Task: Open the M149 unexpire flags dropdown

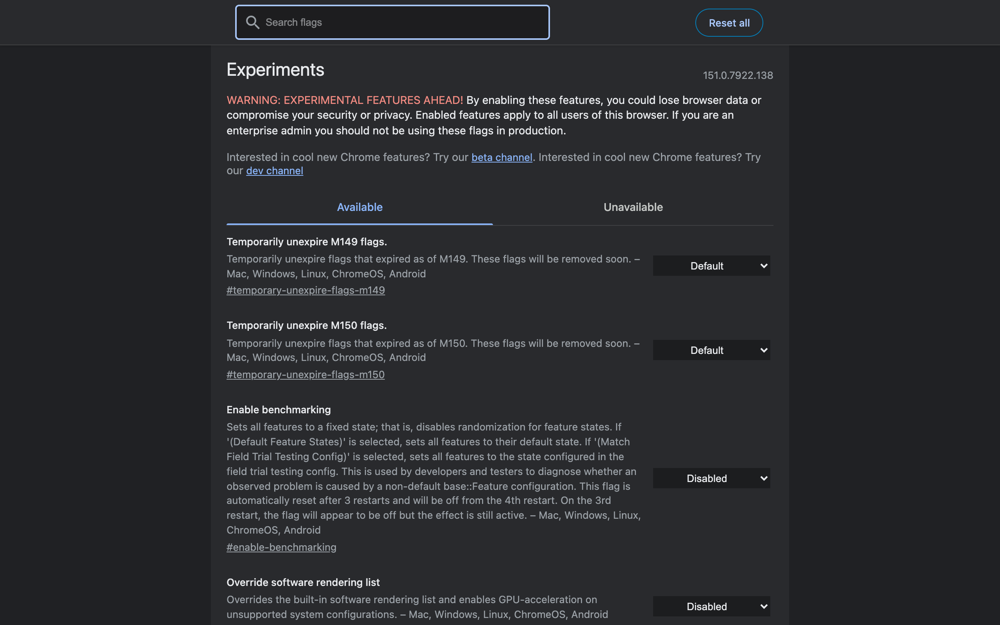Action: tap(711, 266)
